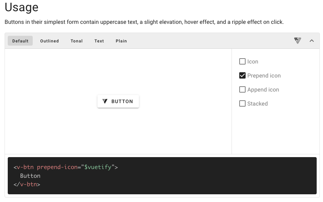The height and width of the screenshot is (202, 323).
Task: Enable the Icon checkbox
Action: [x=242, y=61]
